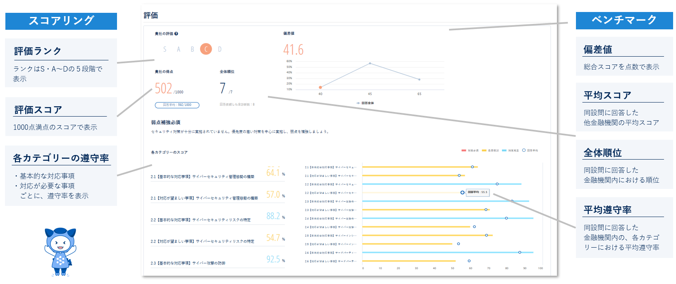Viewport: 676px width, 284px height.
Task: Click blue bar for chart row 2.2【基本的な対応事項】
Action: [x=442, y=184]
